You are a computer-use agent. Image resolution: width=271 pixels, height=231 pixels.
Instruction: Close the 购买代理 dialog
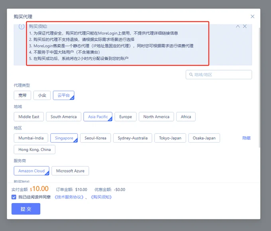click(252, 16)
